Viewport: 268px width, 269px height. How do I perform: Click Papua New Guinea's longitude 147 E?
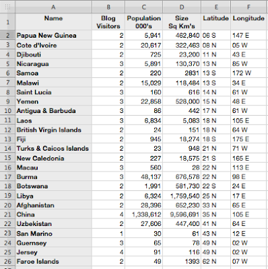click(x=248, y=35)
